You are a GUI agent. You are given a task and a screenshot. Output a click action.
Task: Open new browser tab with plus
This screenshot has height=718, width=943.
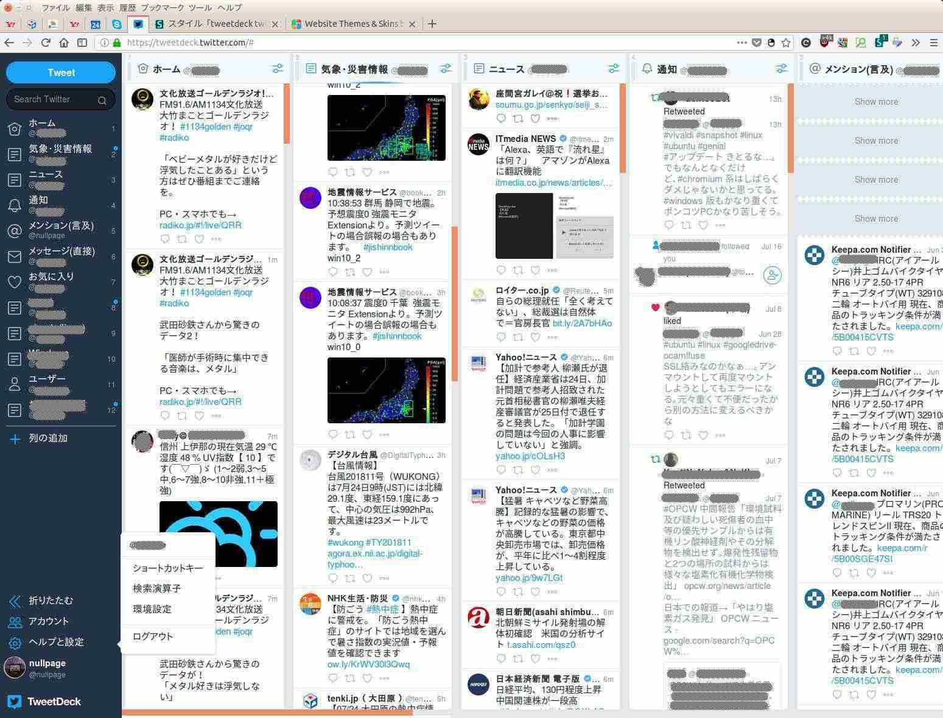[x=432, y=24]
